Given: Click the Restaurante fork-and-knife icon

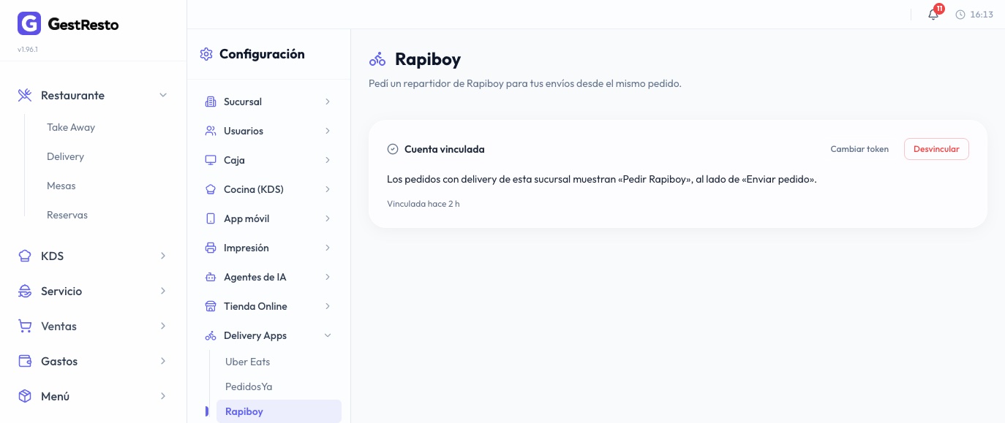Looking at the screenshot, I should tap(25, 95).
